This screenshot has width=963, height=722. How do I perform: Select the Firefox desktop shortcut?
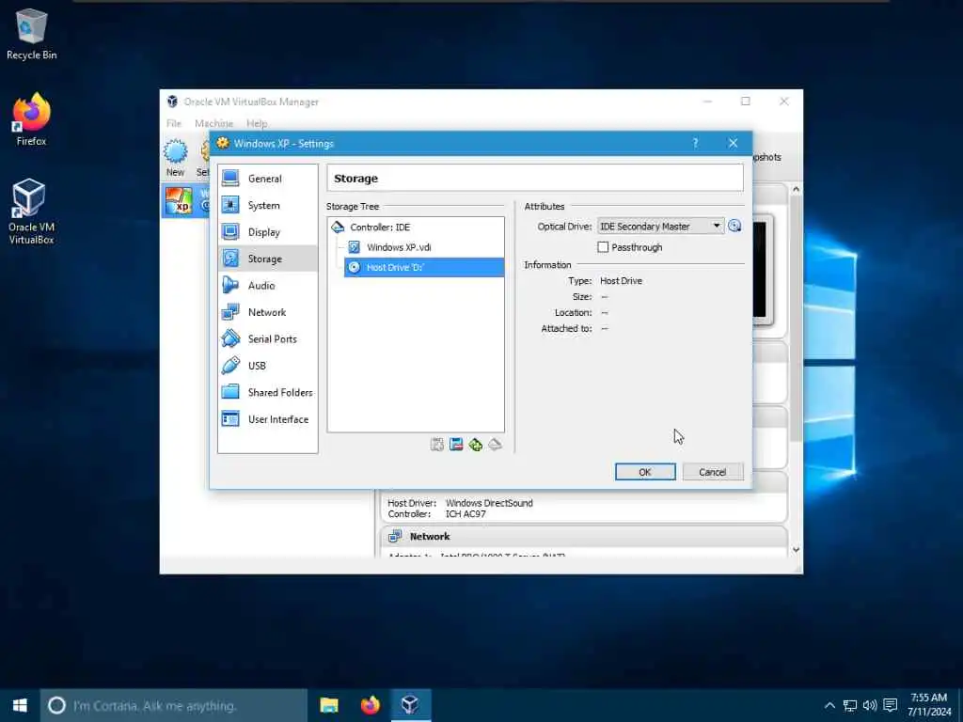[x=31, y=119]
